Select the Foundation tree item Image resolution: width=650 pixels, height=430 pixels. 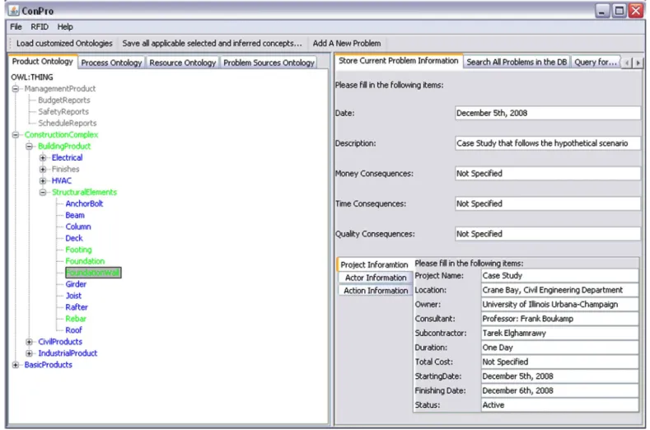coord(85,261)
